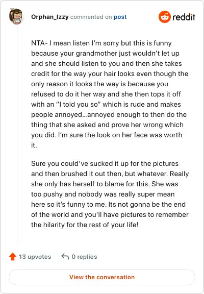Open the Orphan_Izzy username profile link
Screen dimensions: 204x294
50,17
